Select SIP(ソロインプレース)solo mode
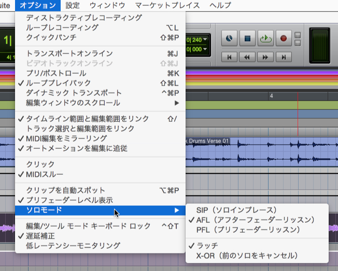Viewport: 338px width, 271px height. [257, 210]
